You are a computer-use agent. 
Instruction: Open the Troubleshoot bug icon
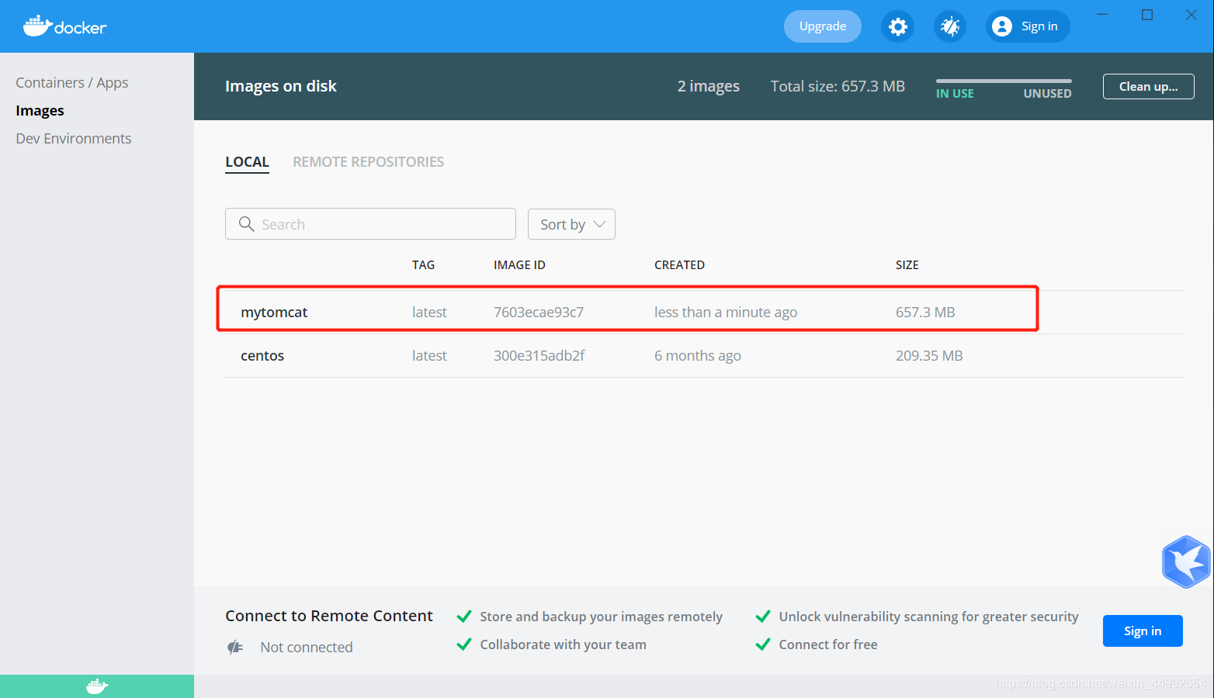click(950, 27)
